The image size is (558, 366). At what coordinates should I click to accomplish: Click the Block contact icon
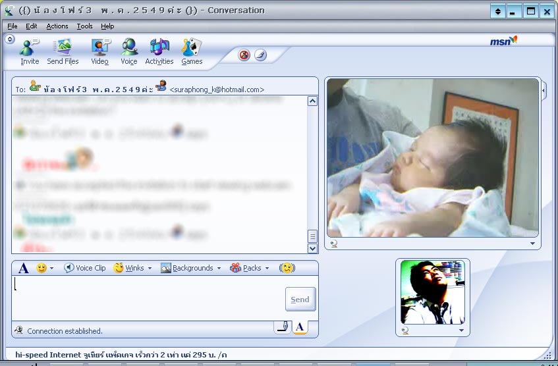click(244, 55)
